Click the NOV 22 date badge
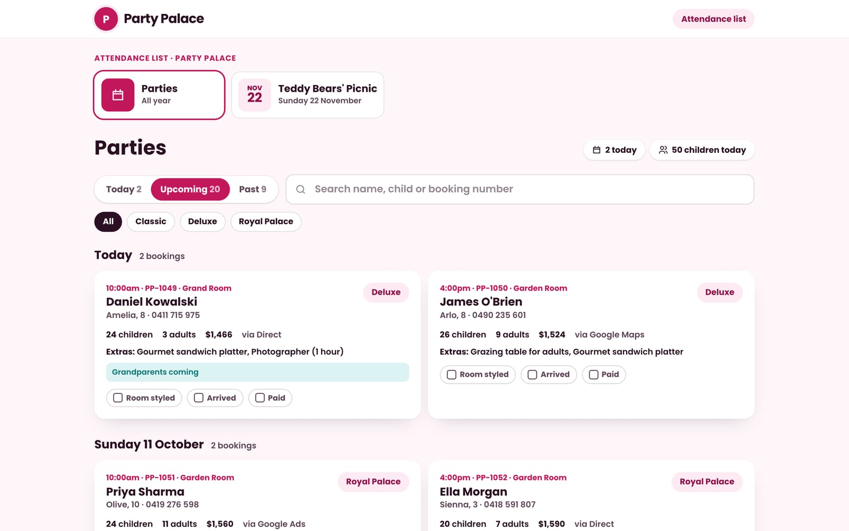The height and width of the screenshot is (531, 849). tap(255, 95)
